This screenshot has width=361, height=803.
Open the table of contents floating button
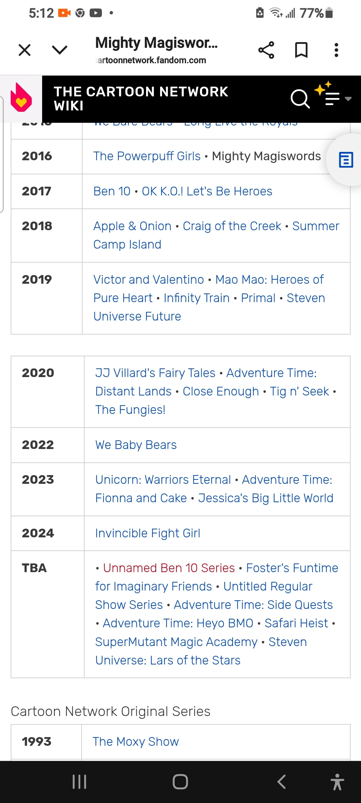pyautogui.click(x=346, y=160)
